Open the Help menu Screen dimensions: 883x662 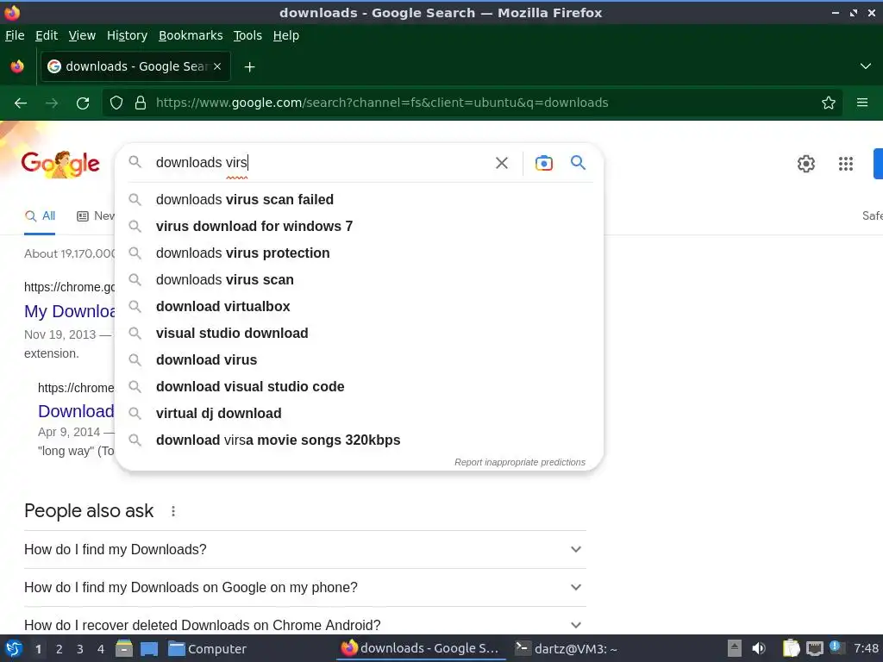tap(286, 35)
